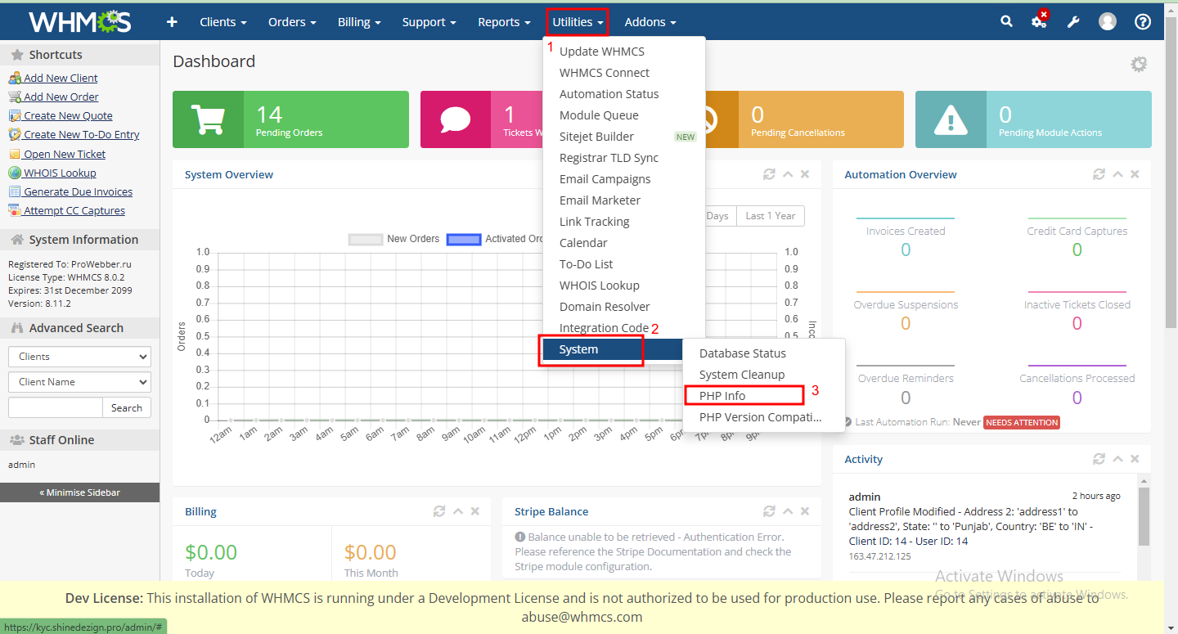This screenshot has height=634, width=1178.
Task: Open the dashboard settings gear icon
Action: pyautogui.click(x=1139, y=64)
